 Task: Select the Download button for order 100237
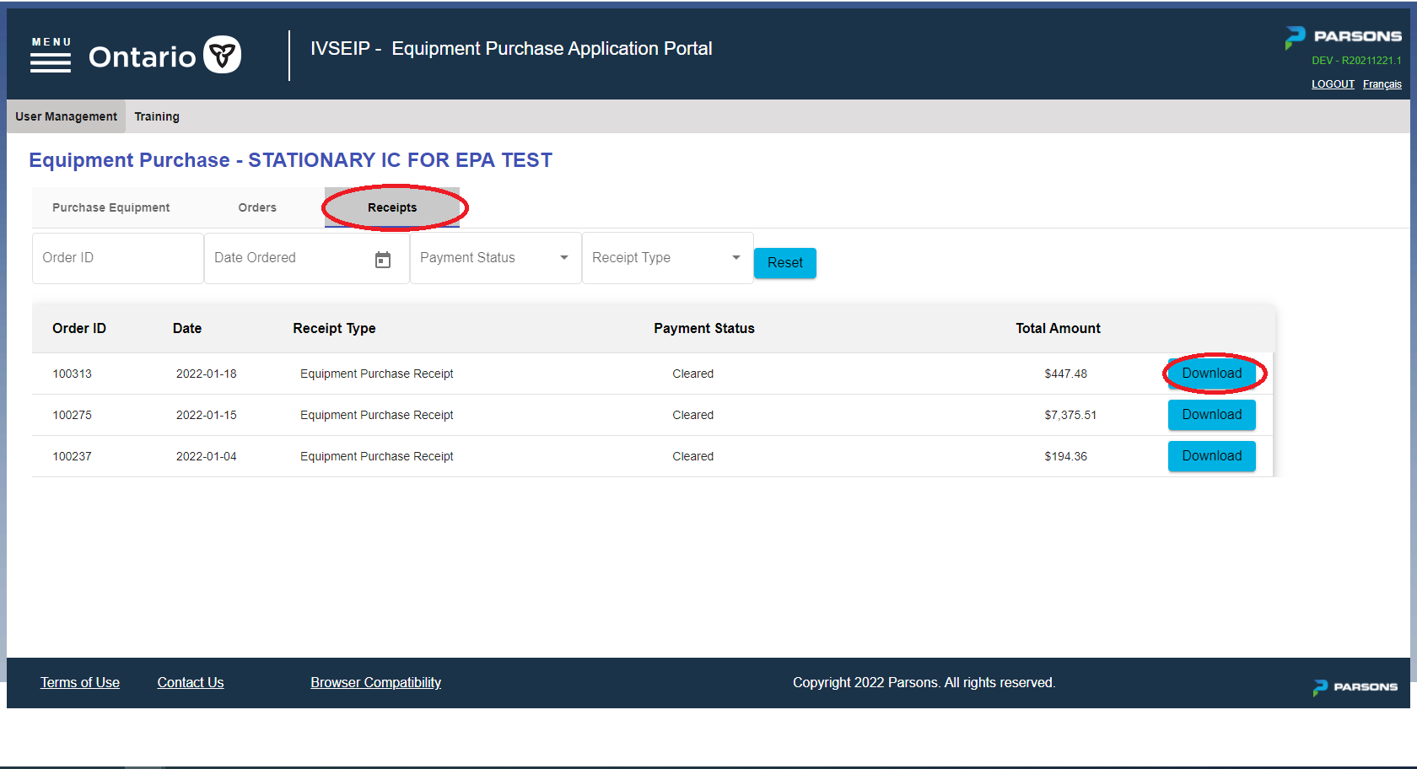coord(1212,455)
